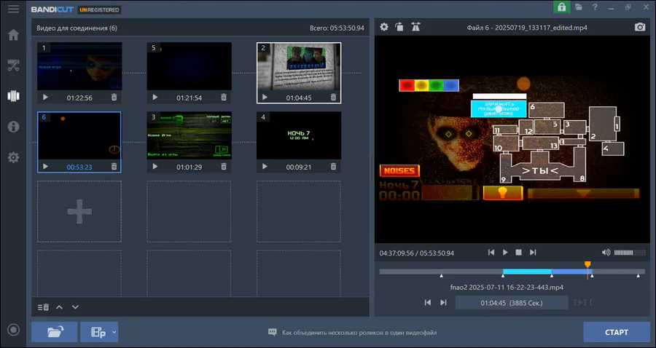This screenshot has width=656, height=348.
Task: Move selected clip down with arrow
Action: coord(75,307)
